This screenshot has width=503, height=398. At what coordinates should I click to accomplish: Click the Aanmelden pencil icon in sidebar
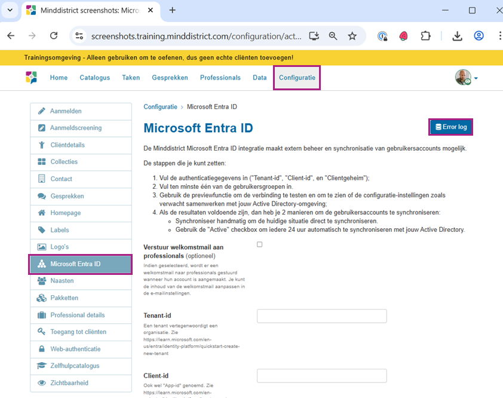click(x=41, y=111)
